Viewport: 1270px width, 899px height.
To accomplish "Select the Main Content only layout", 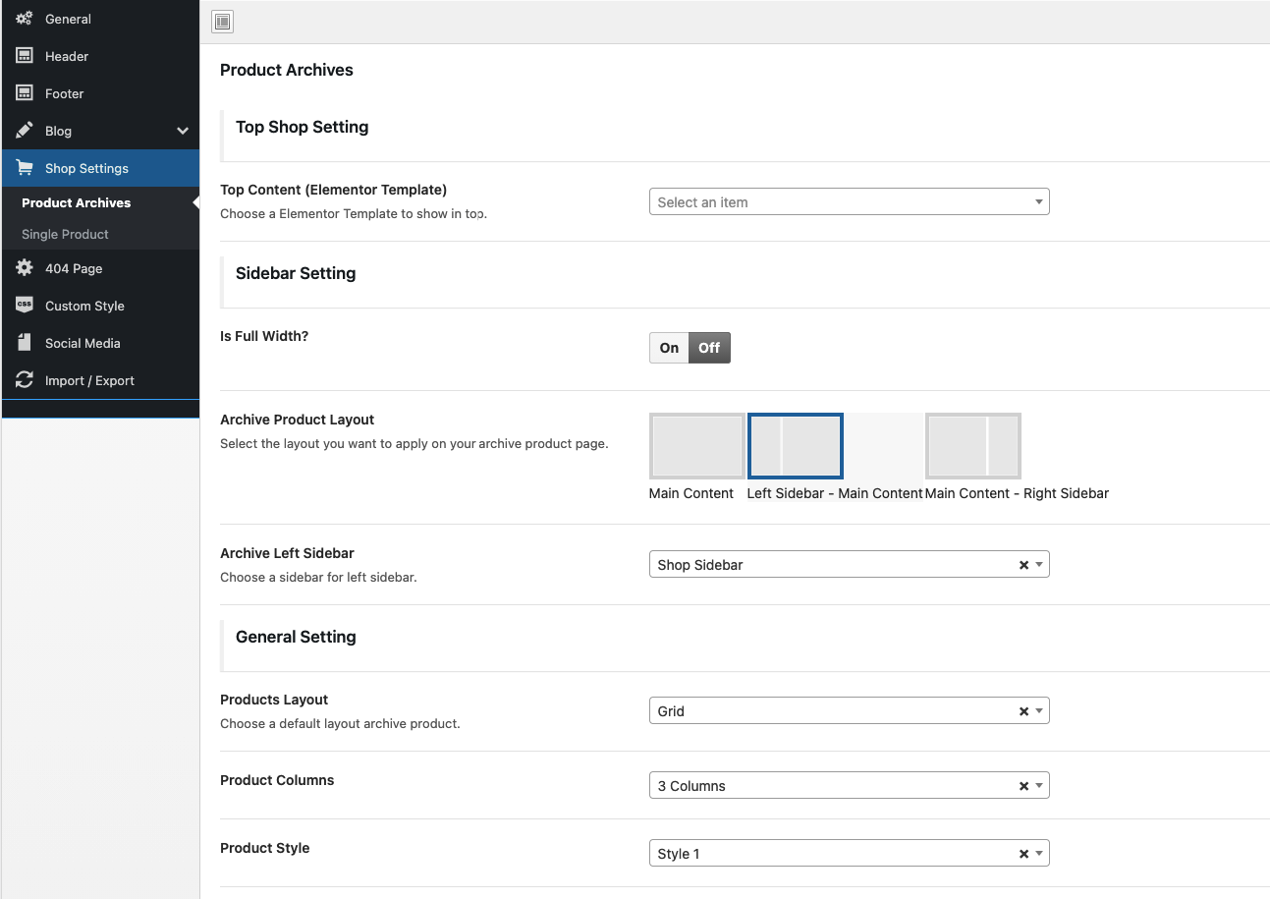I will tap(696, 446).
